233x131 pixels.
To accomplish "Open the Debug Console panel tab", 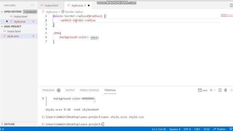I will coord(90,90).
